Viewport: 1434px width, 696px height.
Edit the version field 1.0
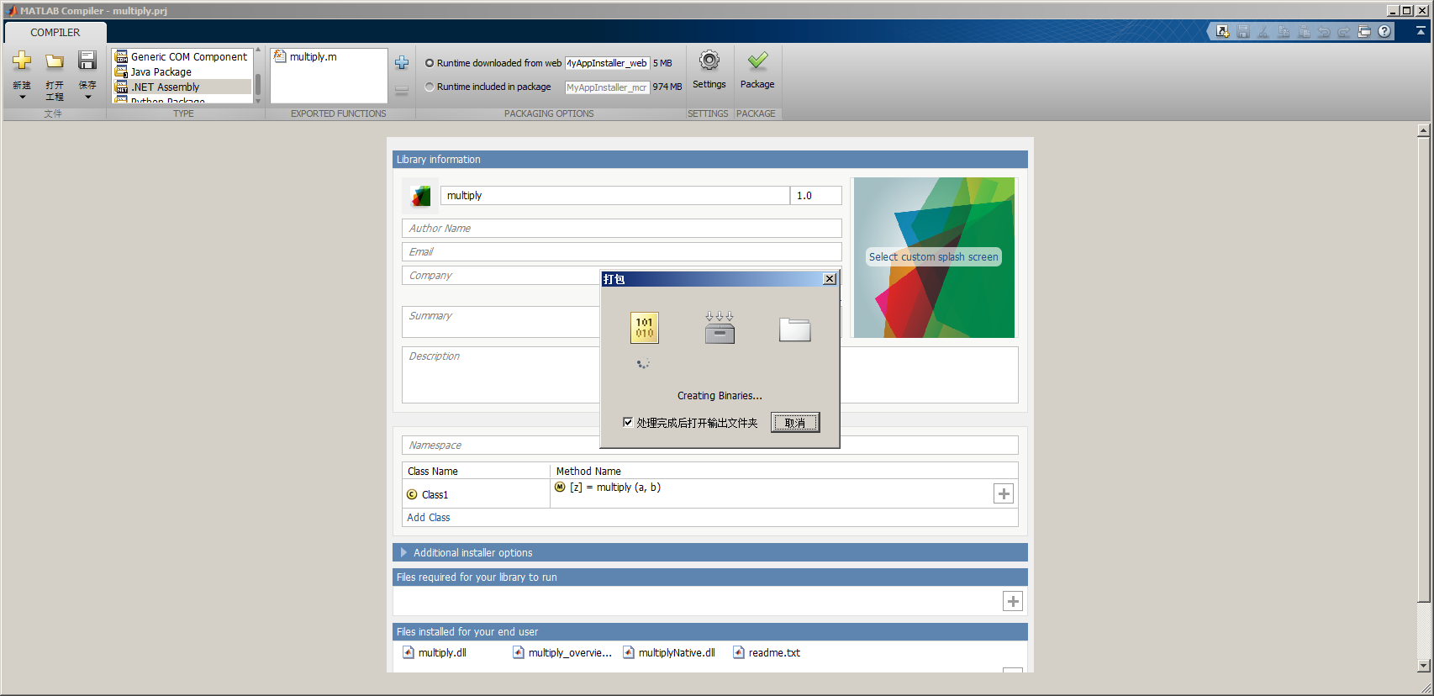tap(816, 195)
